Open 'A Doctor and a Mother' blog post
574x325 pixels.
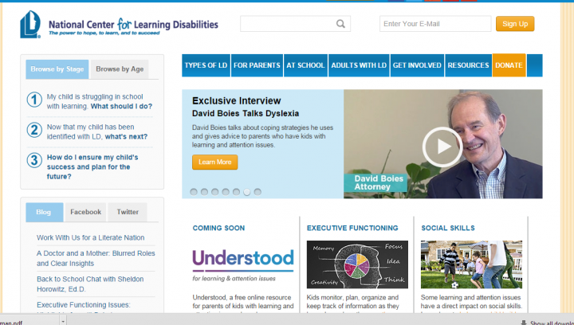point(96,258)
